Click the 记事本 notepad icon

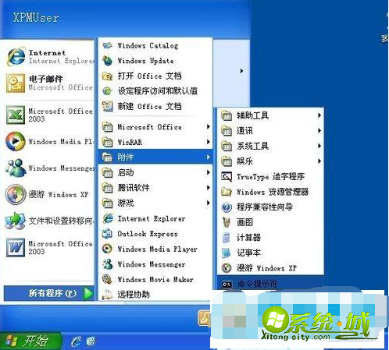point(227,253)
